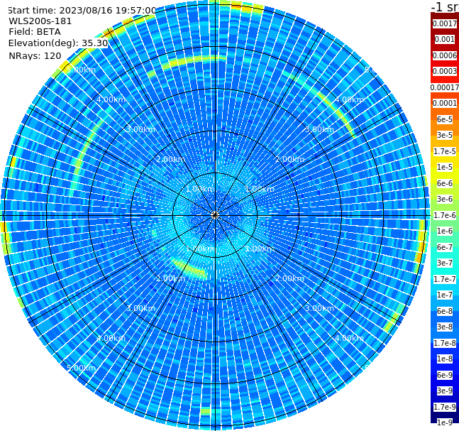Select the '3e-9' color scale value
The width and height of the screenshot is (459, 431).
tap(445, 391)
